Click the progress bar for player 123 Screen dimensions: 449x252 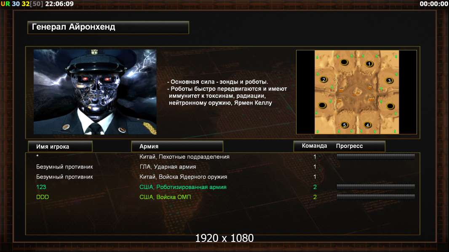click(x=376, y=186)
